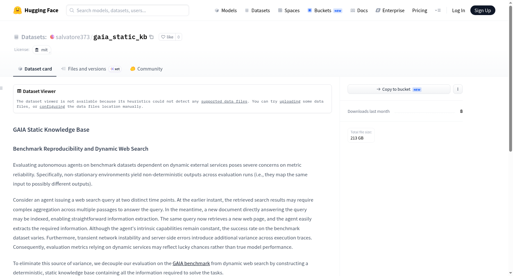
Task: Expand the table of contents at the left edge
Action: coord(2,88)
